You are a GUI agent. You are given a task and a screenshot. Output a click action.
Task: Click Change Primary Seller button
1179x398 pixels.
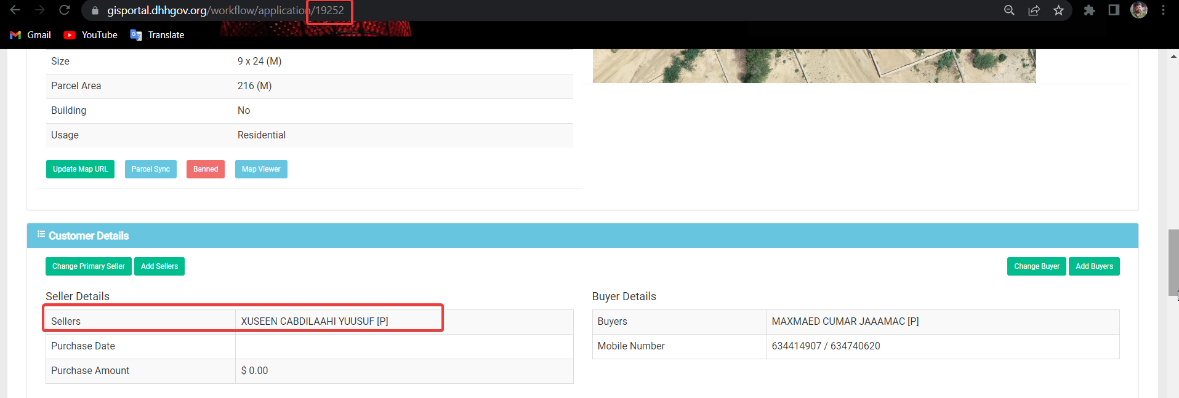point(89,266)
